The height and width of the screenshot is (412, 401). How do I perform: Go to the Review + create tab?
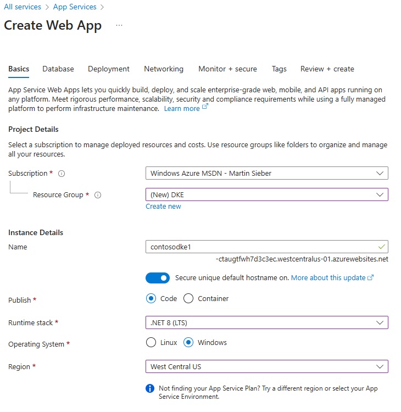327,69
